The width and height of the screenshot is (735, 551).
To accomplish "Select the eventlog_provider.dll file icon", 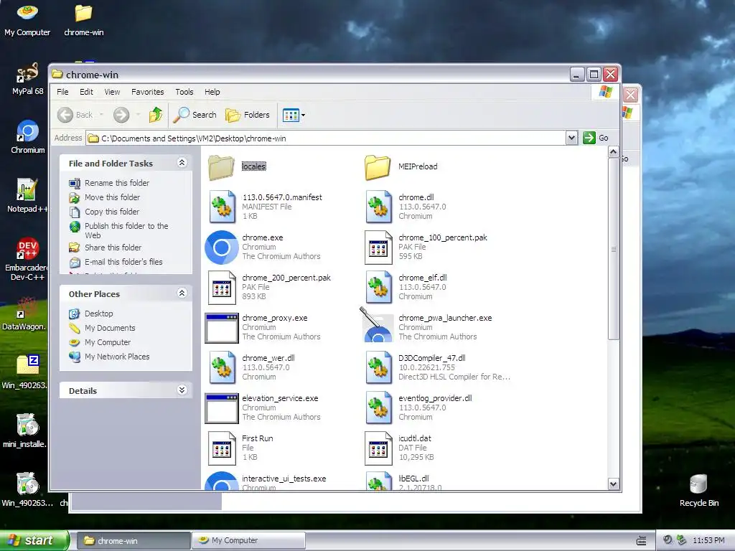I will [379, 408].
